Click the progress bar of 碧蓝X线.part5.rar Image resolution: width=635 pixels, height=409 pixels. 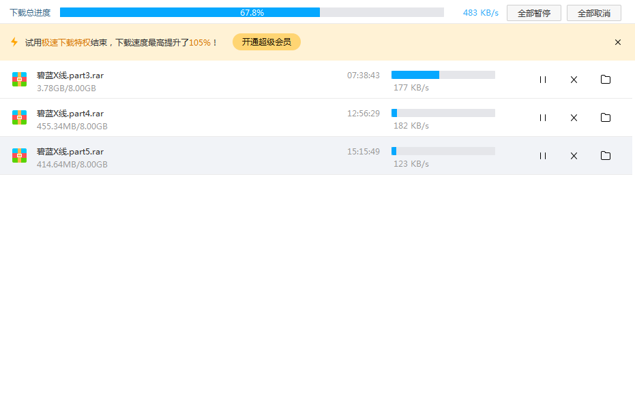point(443,150)
